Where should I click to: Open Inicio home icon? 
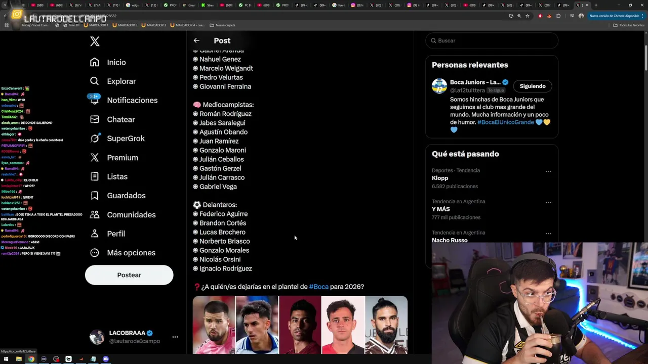click(x=95, y=62)
